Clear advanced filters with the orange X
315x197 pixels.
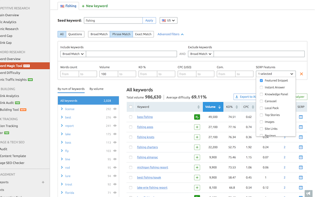click(301, 74)
